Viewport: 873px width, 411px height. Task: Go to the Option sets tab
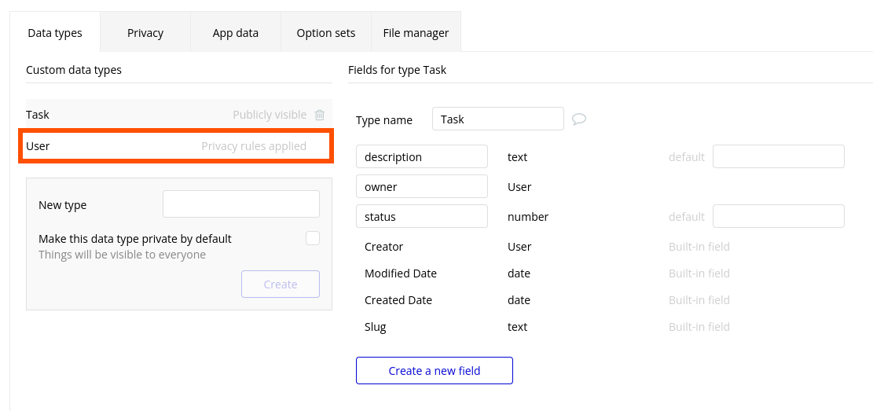pos(326,33)
